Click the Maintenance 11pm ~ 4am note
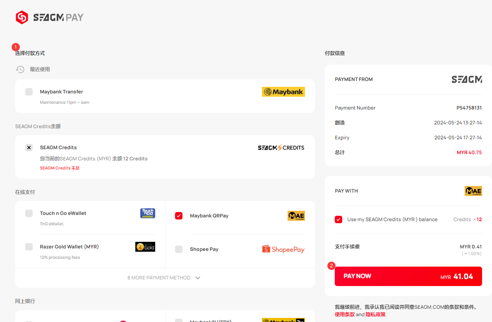This screenshot has height=322, width=492. (x=65, y=102)
